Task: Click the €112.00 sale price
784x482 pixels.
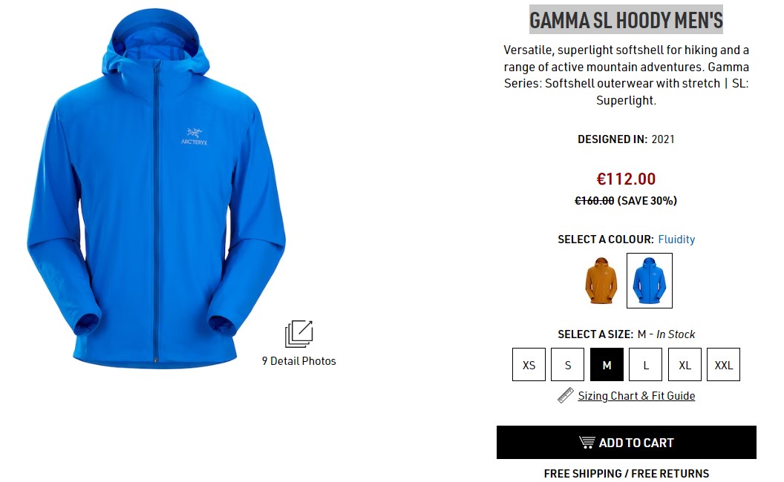Action: (x=626, y=179)
